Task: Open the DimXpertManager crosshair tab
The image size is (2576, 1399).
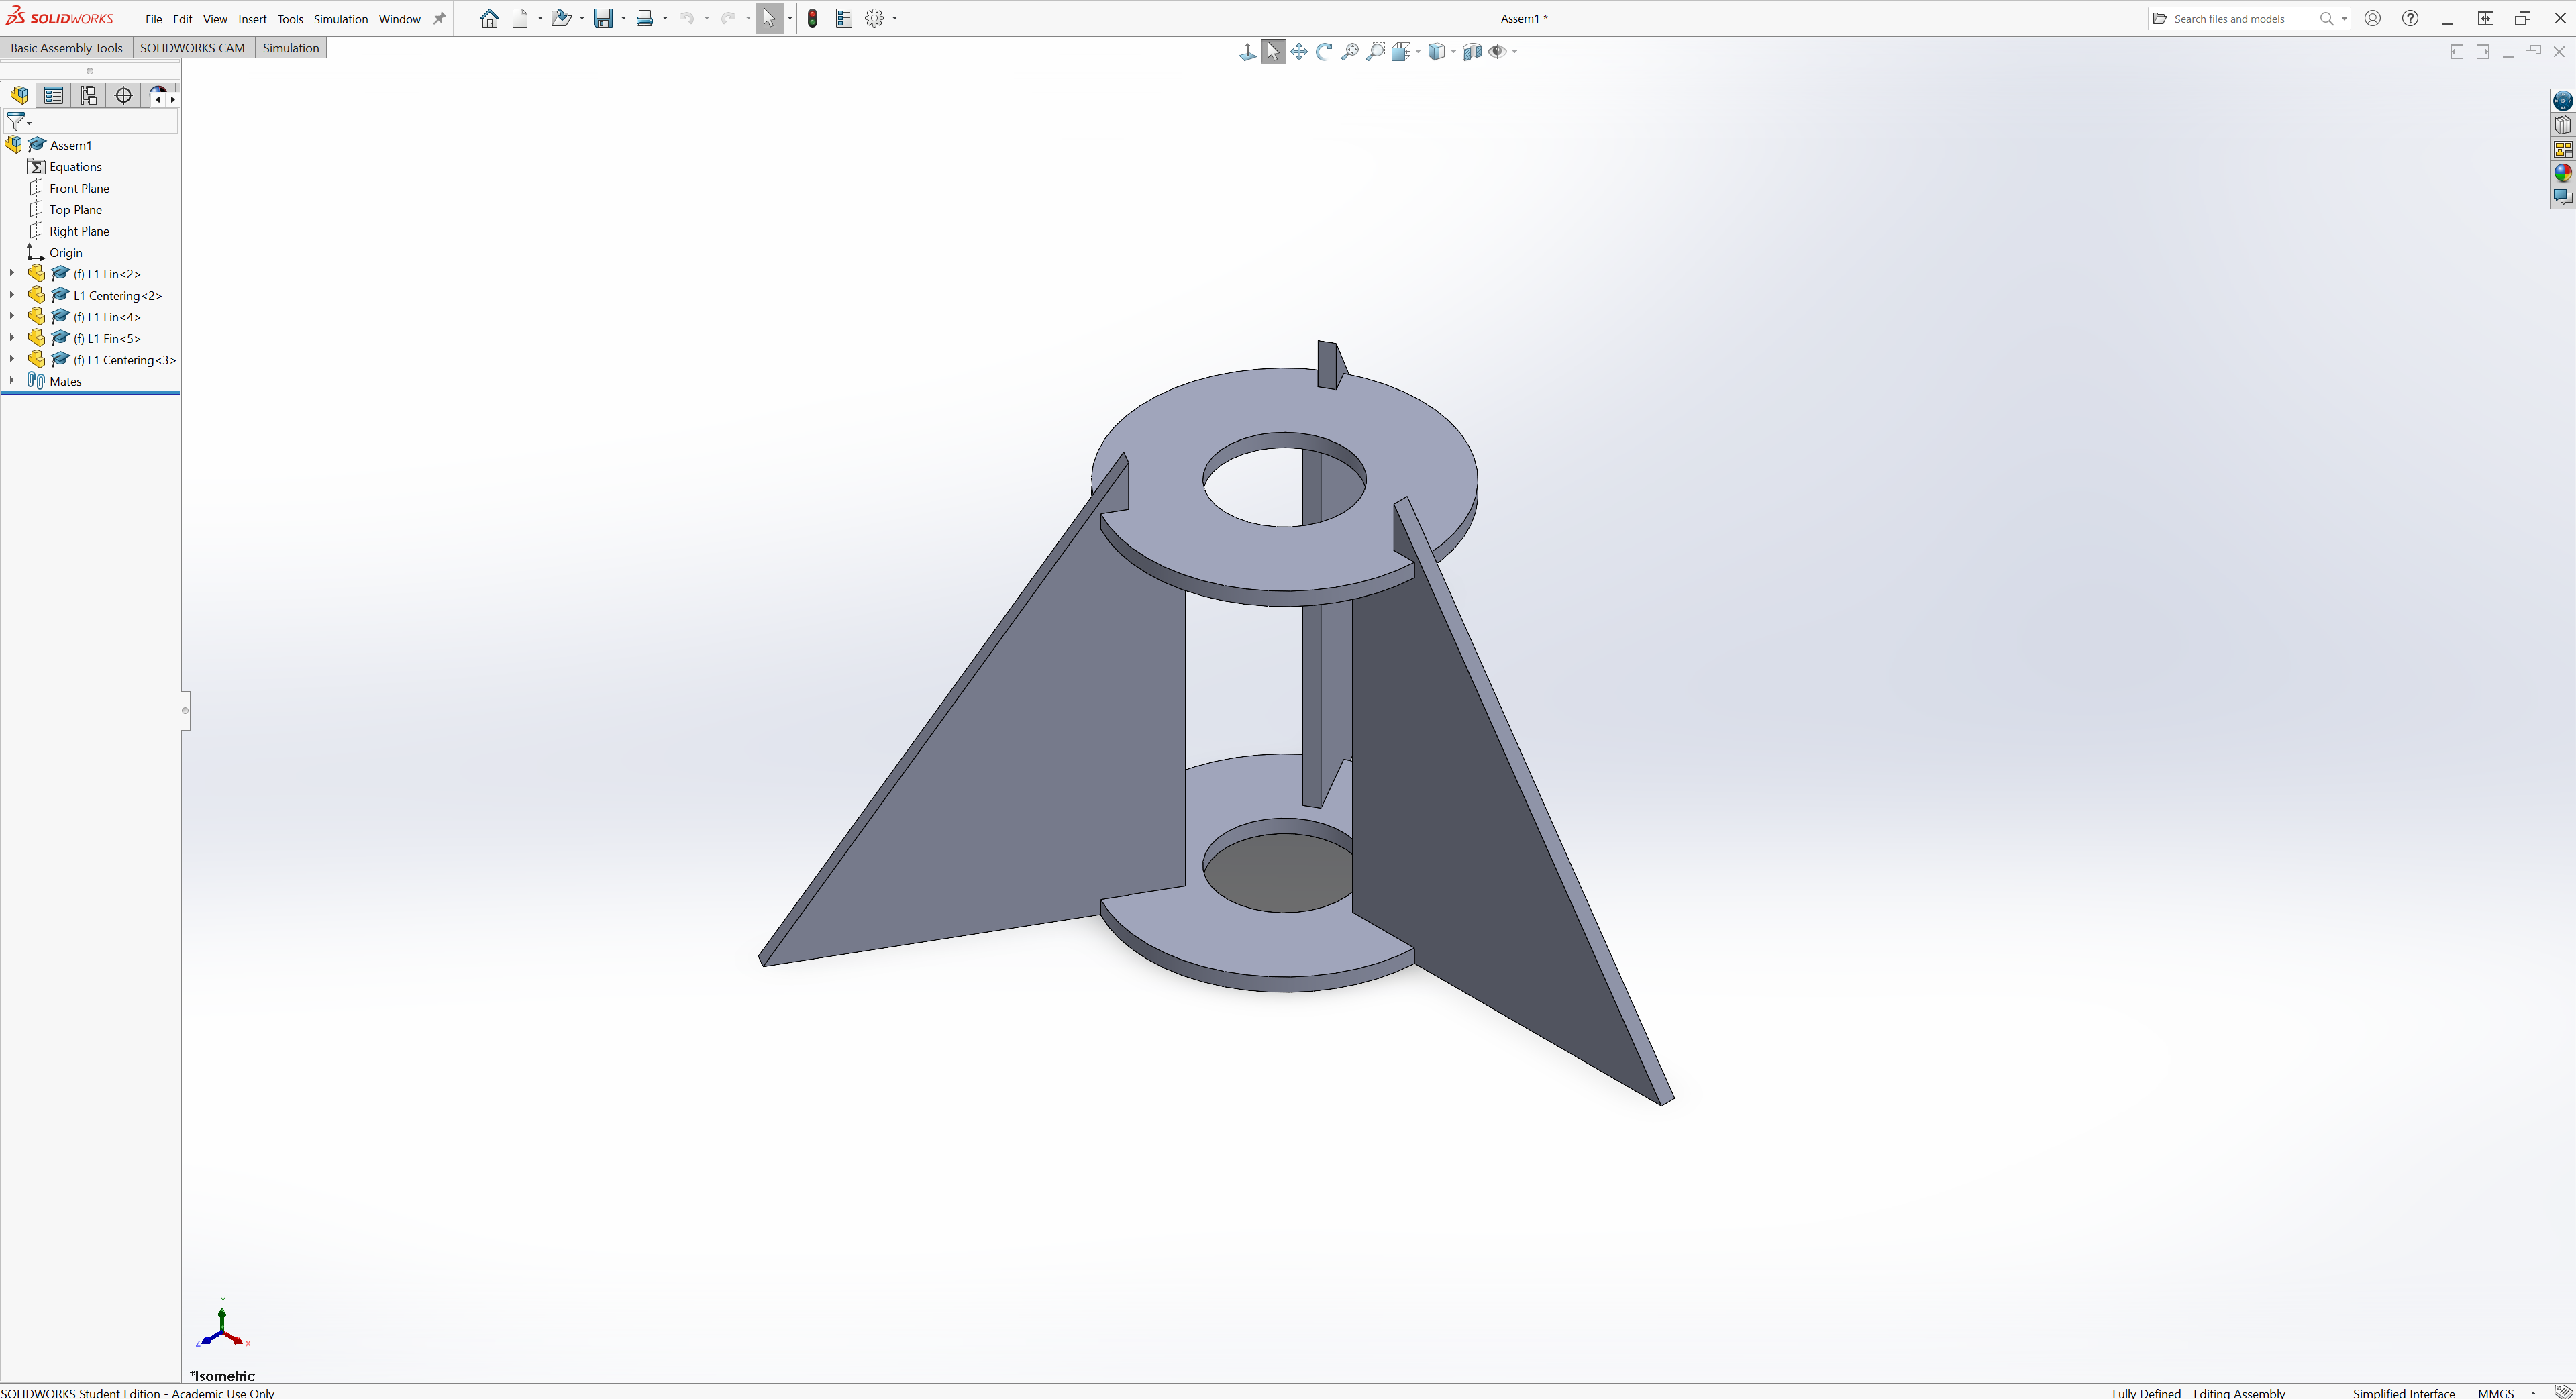Action: [x=124, y=95]
